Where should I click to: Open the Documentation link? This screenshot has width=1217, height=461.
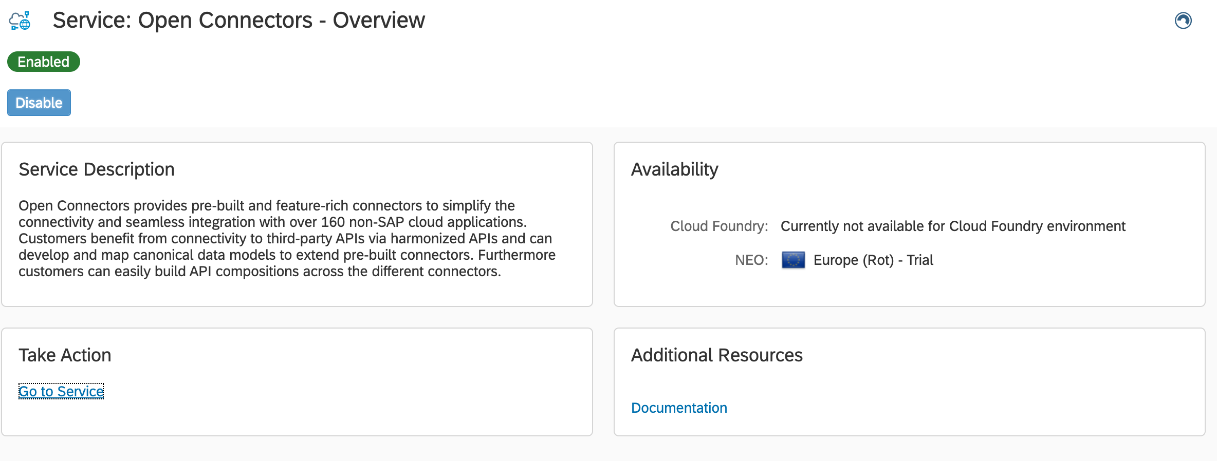click(679, 408)
